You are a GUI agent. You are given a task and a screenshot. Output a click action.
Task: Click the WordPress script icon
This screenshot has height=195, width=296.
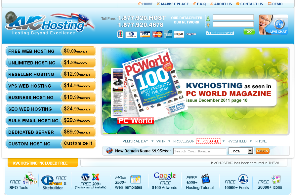pos(85,177)
